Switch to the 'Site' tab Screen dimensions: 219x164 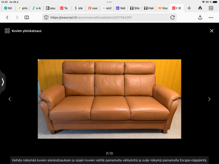[x=135, y=8]
